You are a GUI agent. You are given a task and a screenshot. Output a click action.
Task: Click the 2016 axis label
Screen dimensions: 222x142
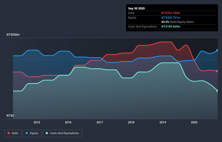click(68, 122)
